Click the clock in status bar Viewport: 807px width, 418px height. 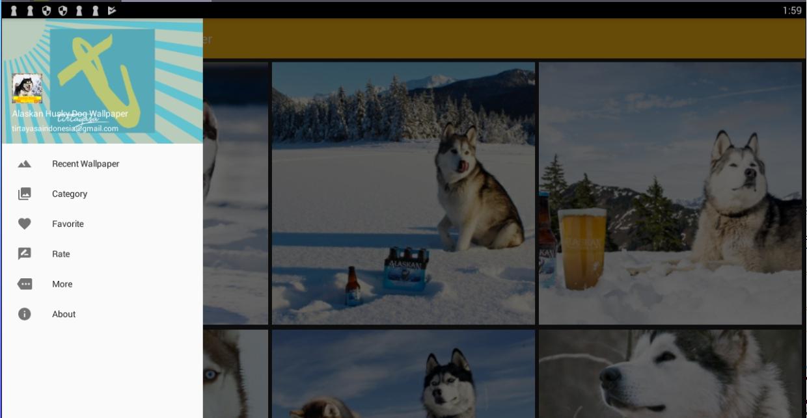click(x=792, y=10)
